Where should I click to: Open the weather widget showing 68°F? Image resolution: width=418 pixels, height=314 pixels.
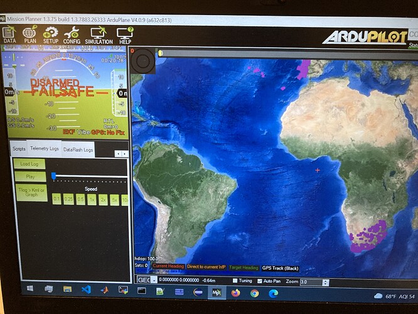click(385, 296)
